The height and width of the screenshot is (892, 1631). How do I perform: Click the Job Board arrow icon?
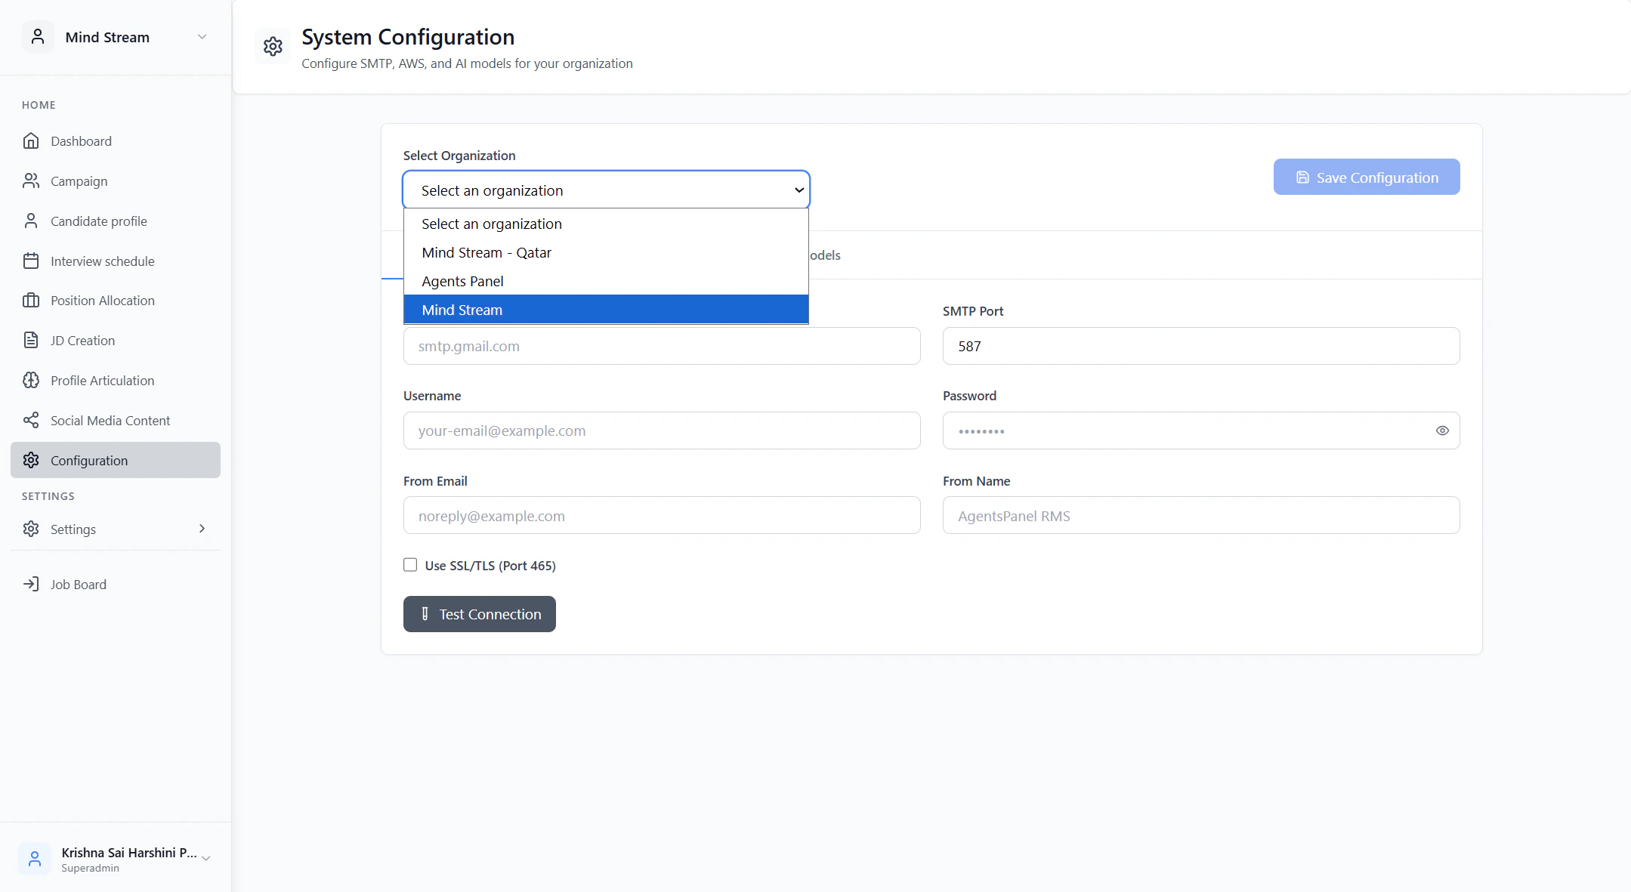pyautogui.click(x=31, y=585)
